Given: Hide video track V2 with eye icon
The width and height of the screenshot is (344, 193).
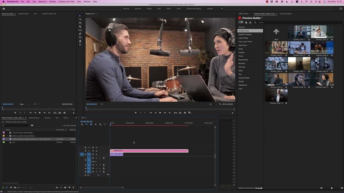Looking at the screenshot, I should pyautogui.click(x=96, y=151).
